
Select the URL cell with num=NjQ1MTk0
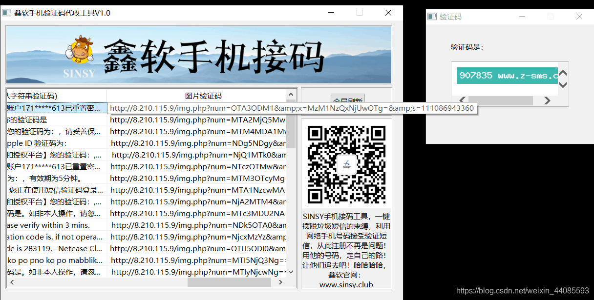(196, 155)
